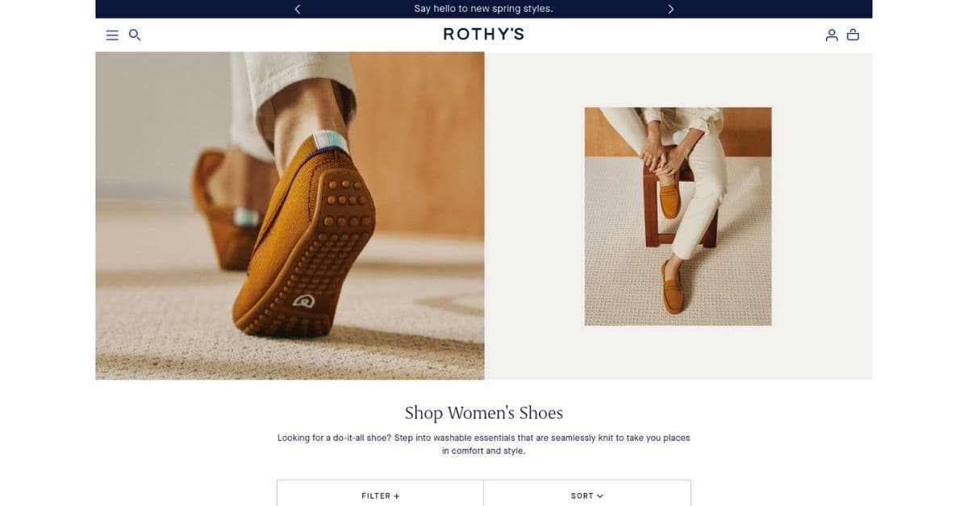Advance the banner with the right arrow
This screenshot has height=506, width=968.
click(x=670, y=9)
